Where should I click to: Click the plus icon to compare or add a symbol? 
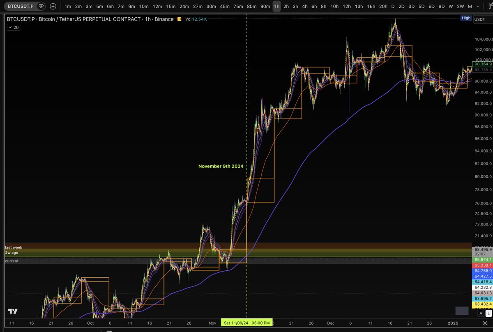pyautogui.click(x=53, y=7)
